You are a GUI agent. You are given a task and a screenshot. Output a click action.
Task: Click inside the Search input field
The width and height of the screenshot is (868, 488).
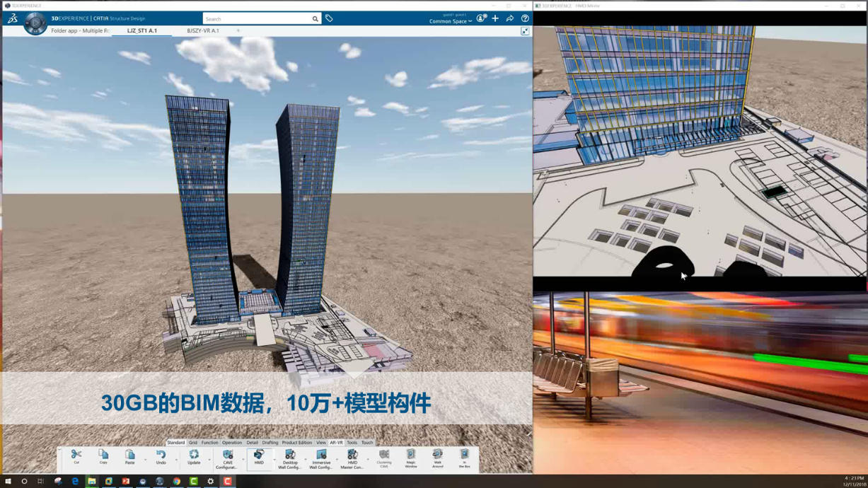(256, 19)
